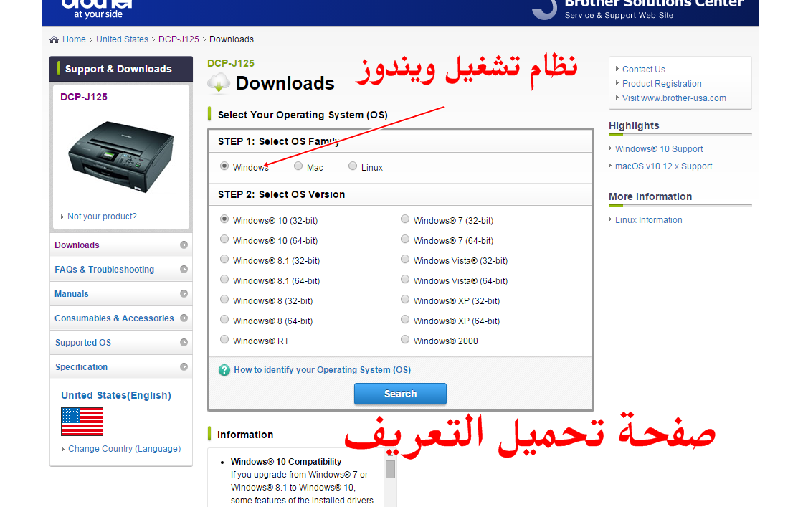Viewport: 798px width, 507px height.
Task: Choose Windows 10 (32-bit) option
Action: (224, 219)
